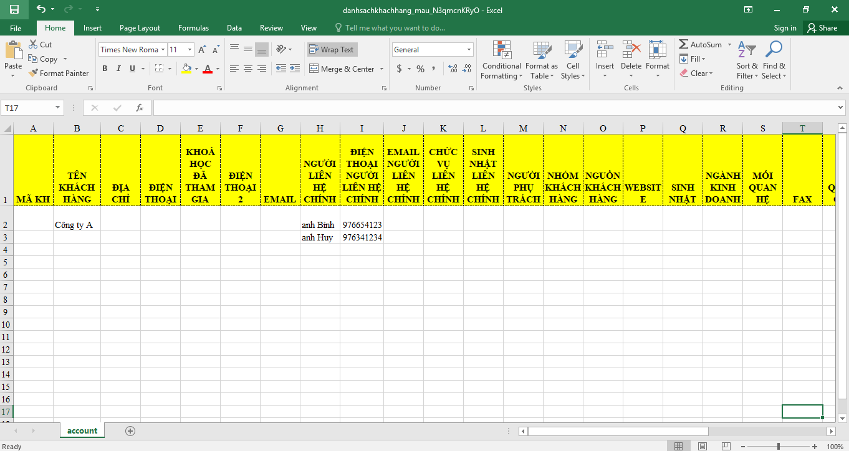Click the Insert Function fx icon
849x451 pixels.
[140, 108]
